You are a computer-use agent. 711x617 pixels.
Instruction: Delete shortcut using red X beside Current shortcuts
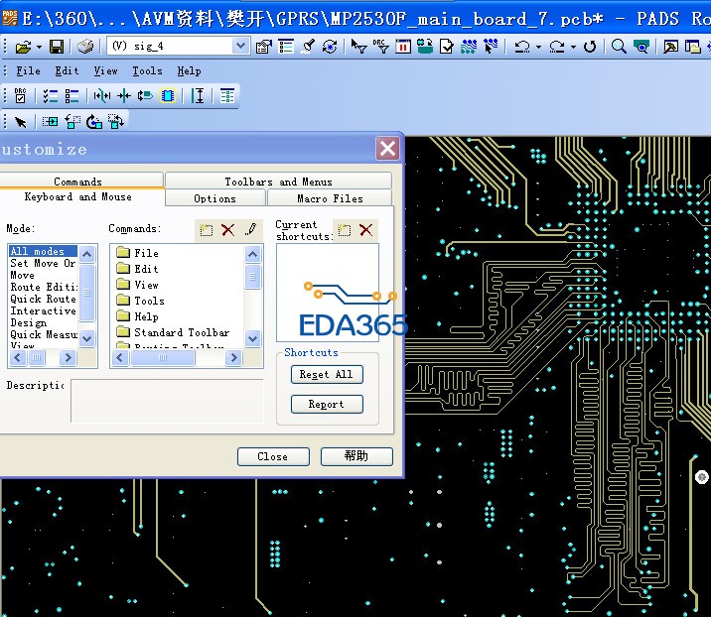pos(366,230)
